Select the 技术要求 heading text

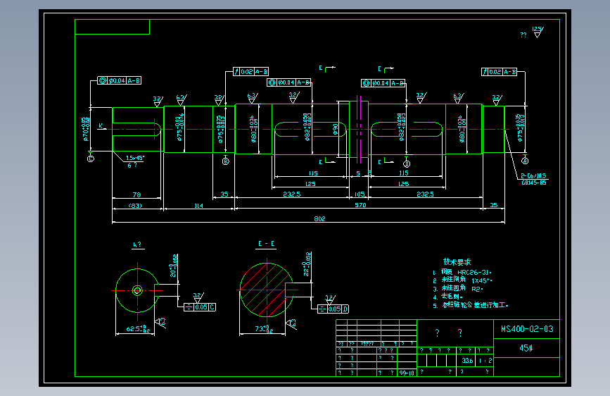tap(457, 262)
